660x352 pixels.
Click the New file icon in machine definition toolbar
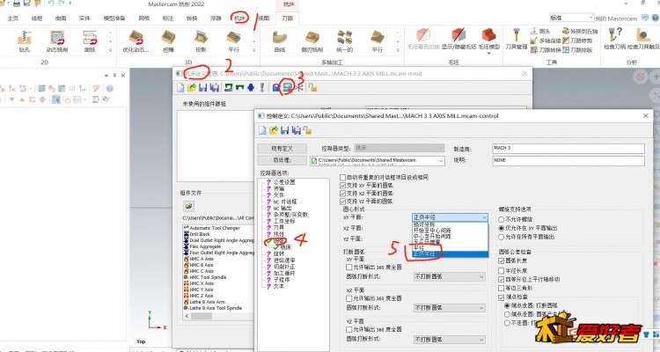click(180, 88)
